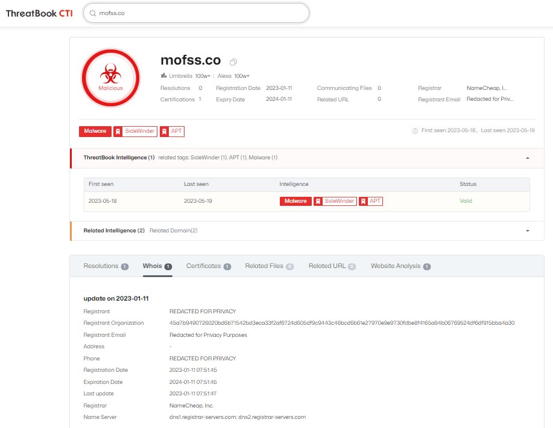Screen dimensions: 553x428
Task: Click the Whois Registrant Email Redacted for Privacy Purposes value
Action: pyautogui.click(x=208, y=335)
